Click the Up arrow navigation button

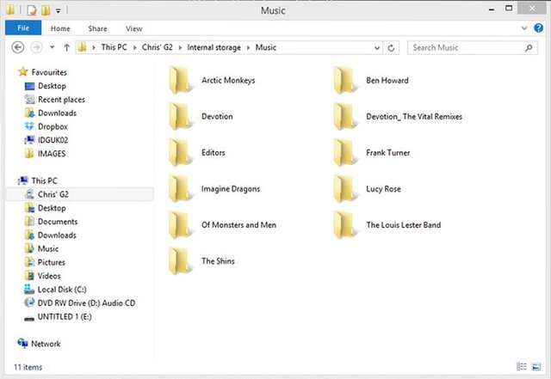pyautogui.click(x=67, y=47)
